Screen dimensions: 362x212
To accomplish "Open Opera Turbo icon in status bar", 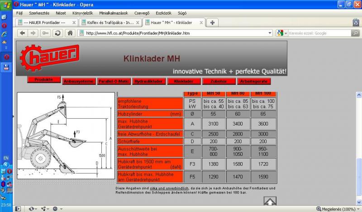I will point(55,209).
